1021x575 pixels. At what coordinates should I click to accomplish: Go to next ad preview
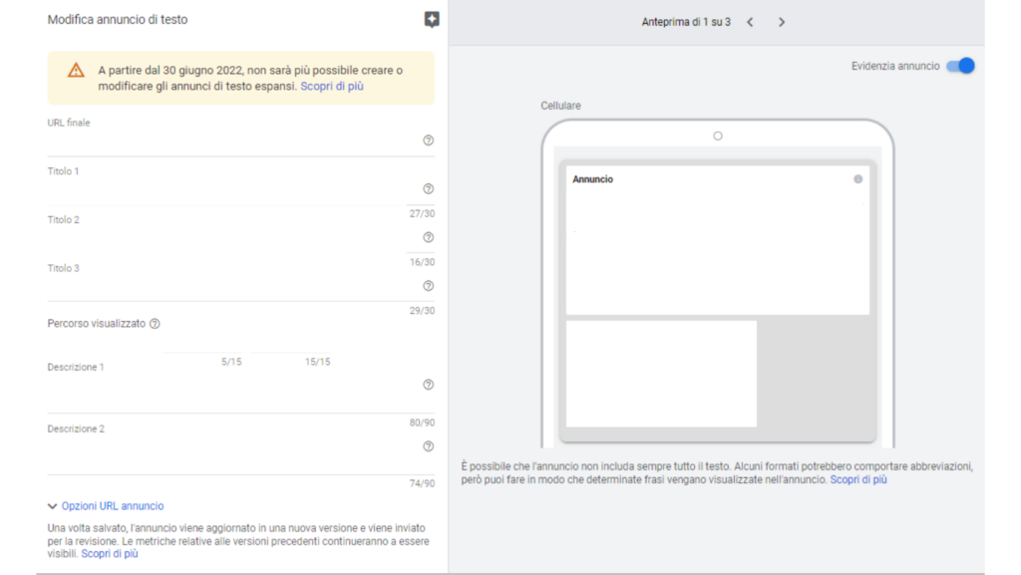(782, 22)
